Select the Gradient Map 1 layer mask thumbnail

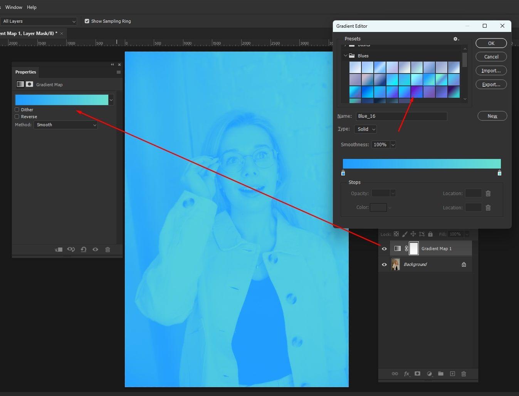point(414,248)
